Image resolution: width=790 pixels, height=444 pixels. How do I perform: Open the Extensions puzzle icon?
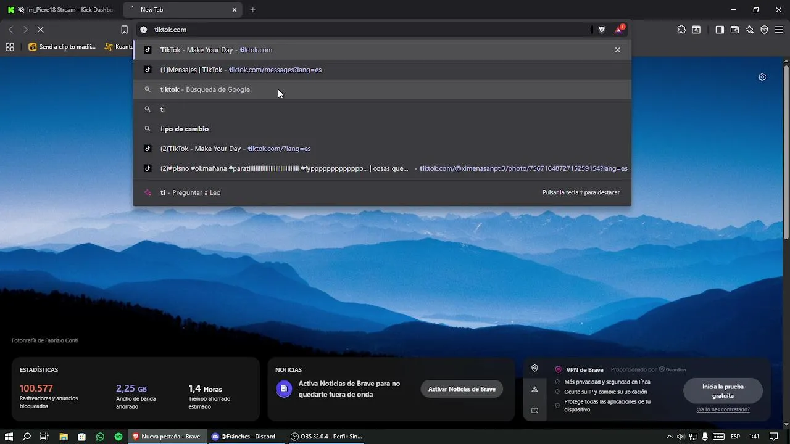point(681,30)
